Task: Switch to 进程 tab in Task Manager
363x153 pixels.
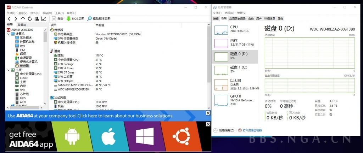Action: (216, 19)
